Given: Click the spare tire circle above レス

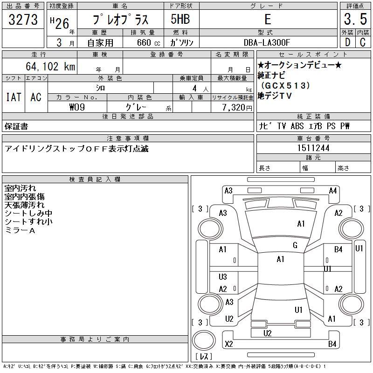Looking at the screenshot, I should click(204, 340).
